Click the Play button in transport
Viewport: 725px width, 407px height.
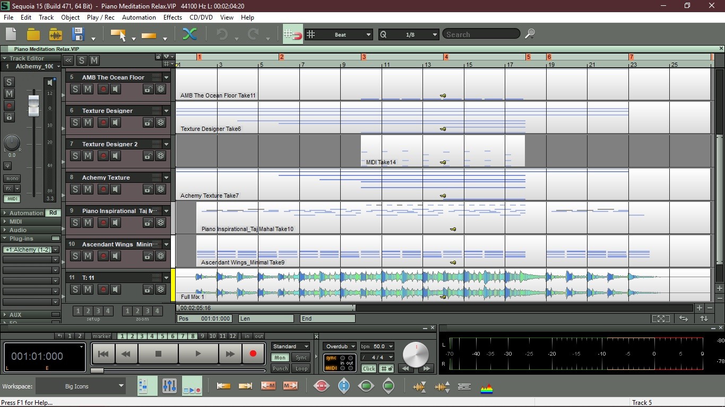pos(198,353)
